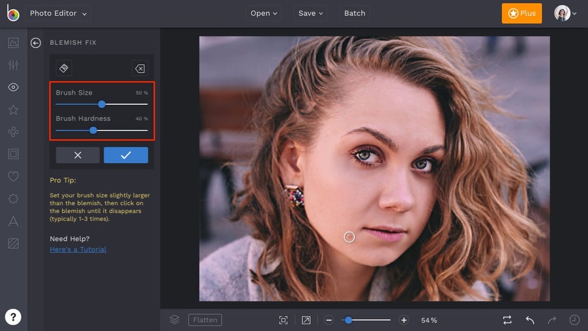588x331 pixels.
Task: Expand the Save dropdown menu
Action: tap(311, 13)
